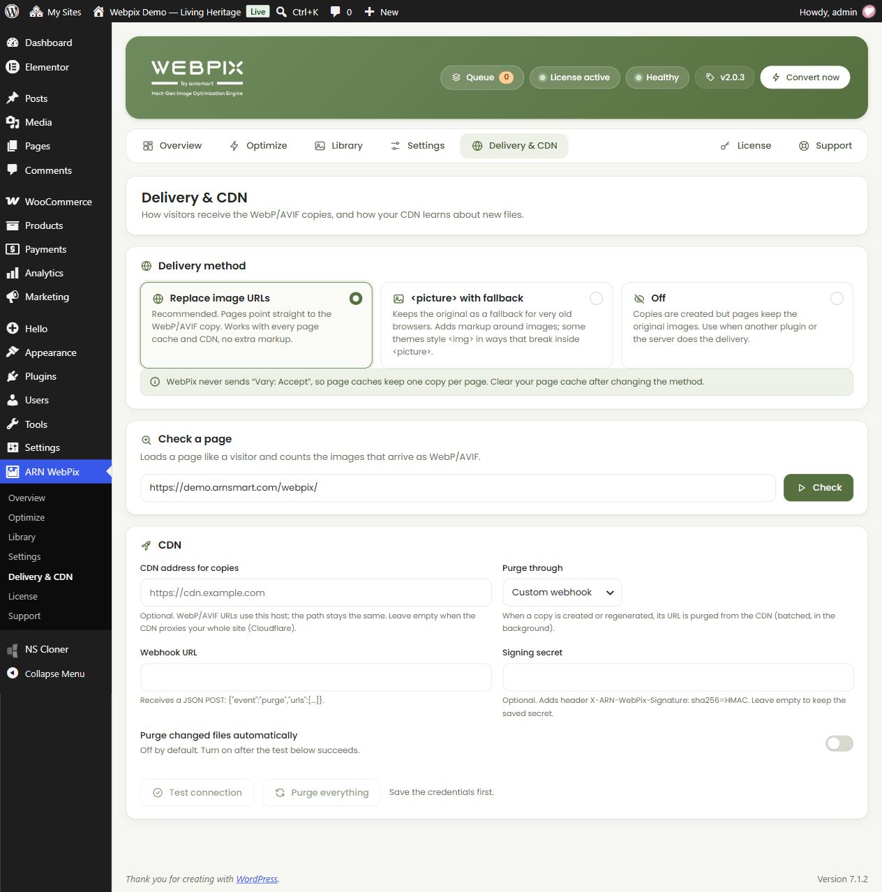Switch to the Overview tab

point(172,146)
